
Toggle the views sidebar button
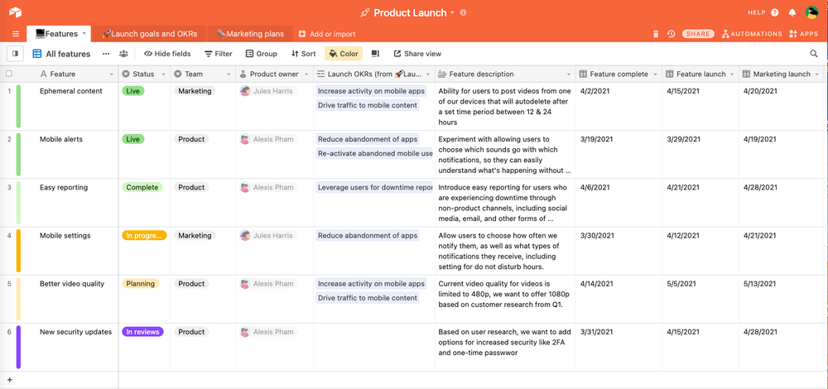coord(15,53)
